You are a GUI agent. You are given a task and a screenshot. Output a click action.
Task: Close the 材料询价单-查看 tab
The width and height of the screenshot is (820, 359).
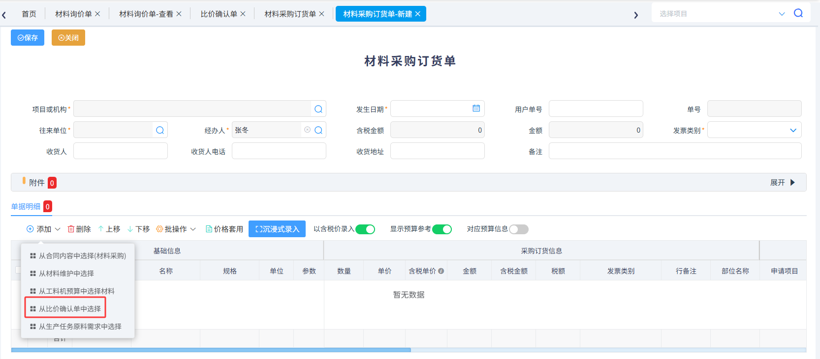click(x=179, y=14)
